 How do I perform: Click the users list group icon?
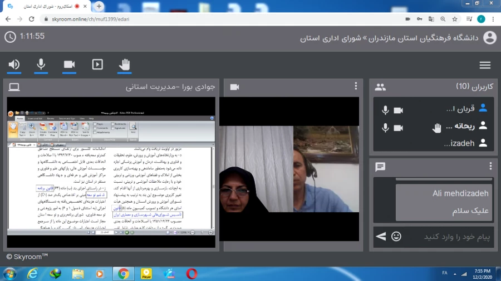coord(380,87)
